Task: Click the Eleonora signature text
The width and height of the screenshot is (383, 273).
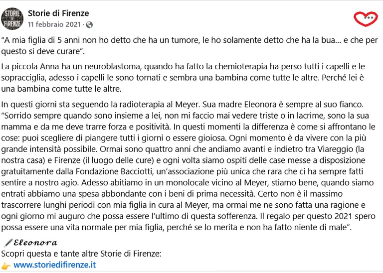Action: pos(35,243)
